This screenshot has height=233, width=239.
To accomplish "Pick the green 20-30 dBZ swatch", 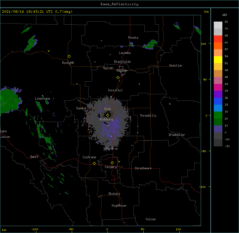I will pos(218,115).
